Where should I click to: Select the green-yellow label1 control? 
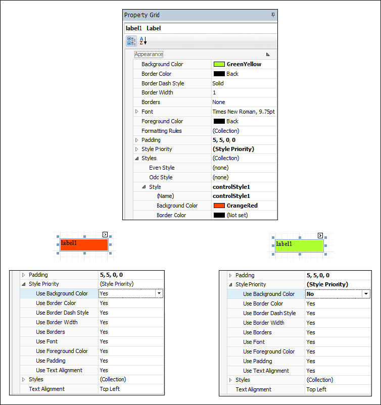[299, 246]
